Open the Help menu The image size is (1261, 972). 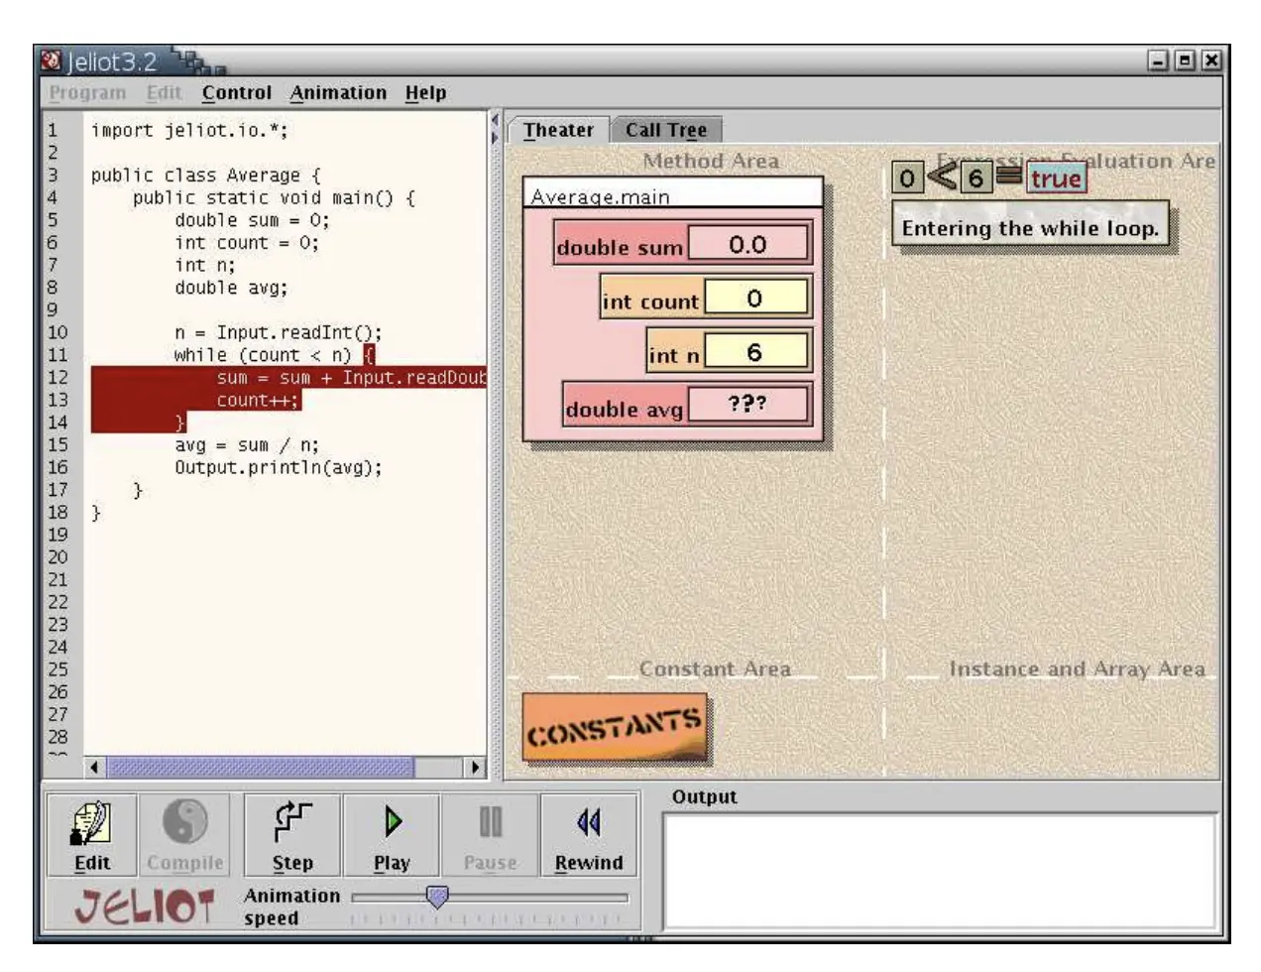tap(425, 93)
